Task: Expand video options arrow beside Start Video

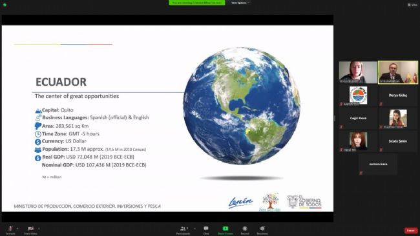Action: coord(39,228)
